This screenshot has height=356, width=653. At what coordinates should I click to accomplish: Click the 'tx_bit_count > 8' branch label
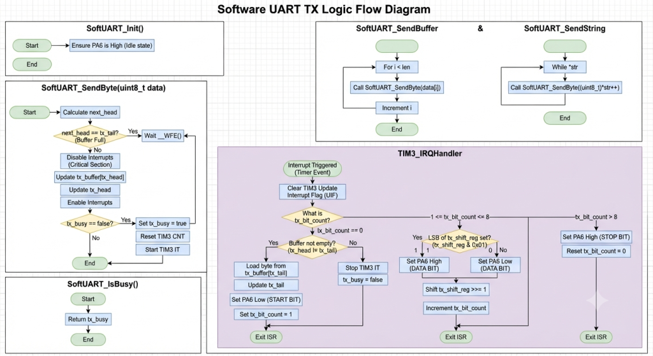(x=596, y=217)
